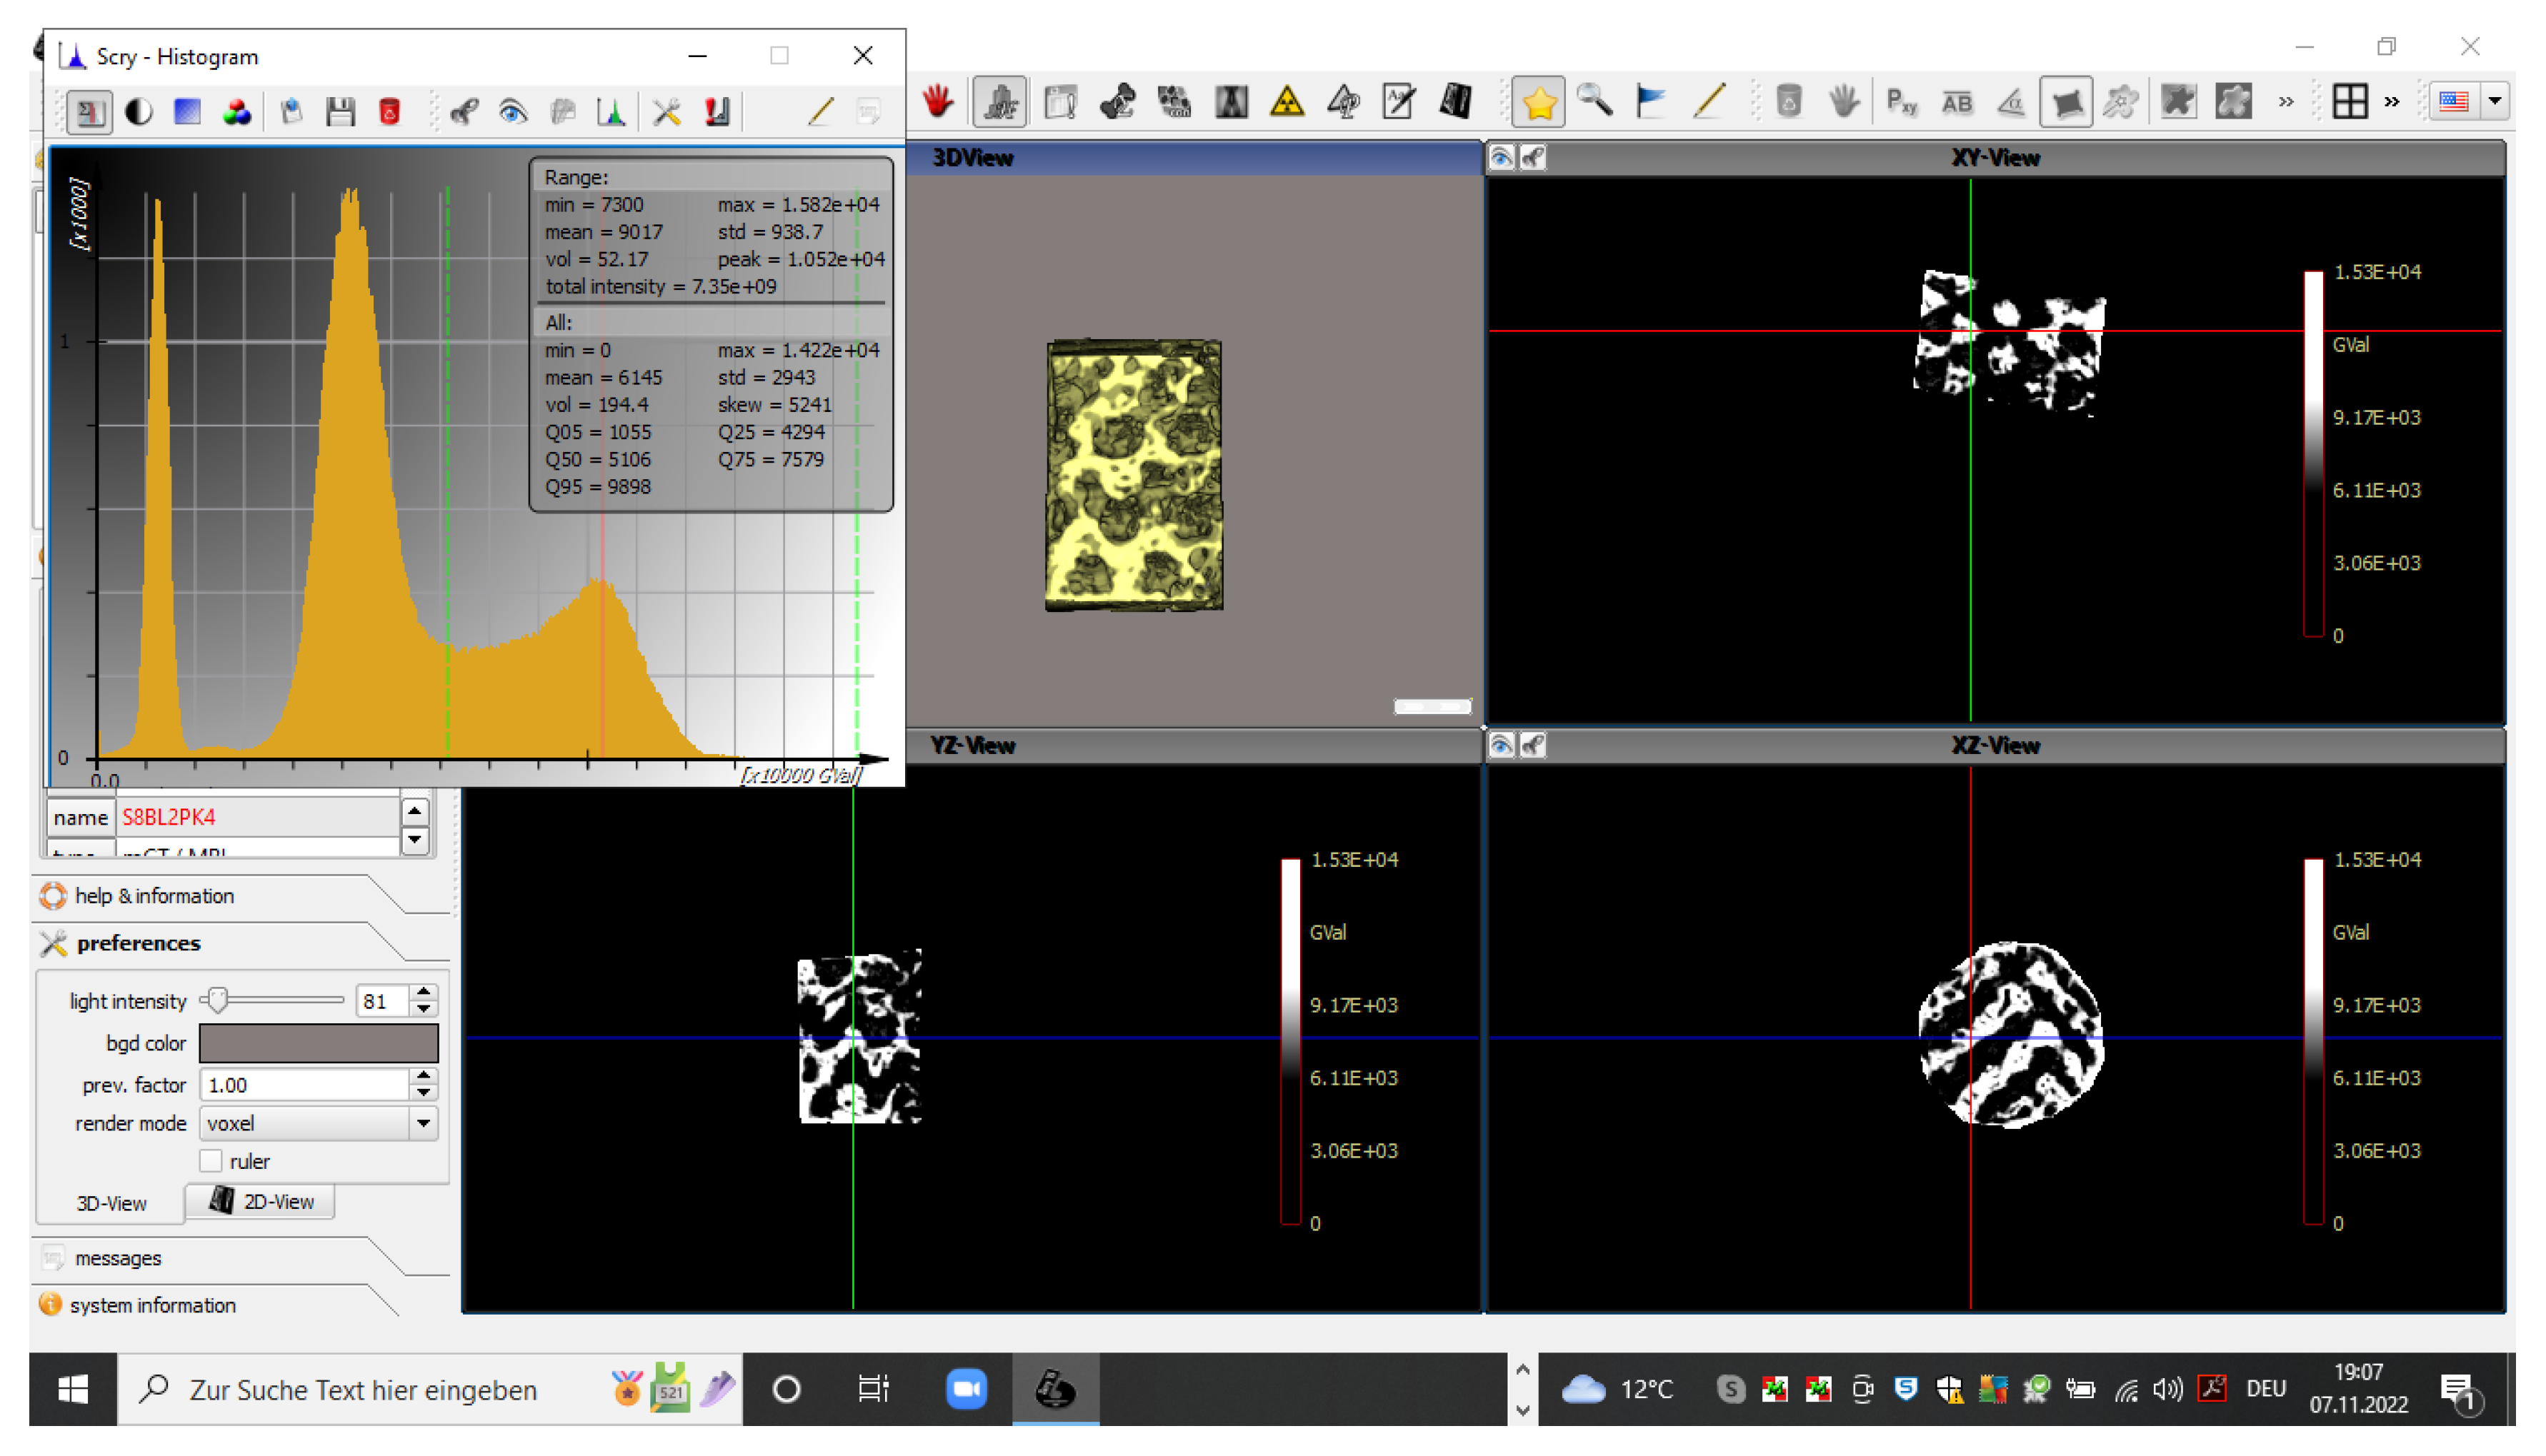
Task: Enable the ruler checkbox
Action: click(211, 1161)
